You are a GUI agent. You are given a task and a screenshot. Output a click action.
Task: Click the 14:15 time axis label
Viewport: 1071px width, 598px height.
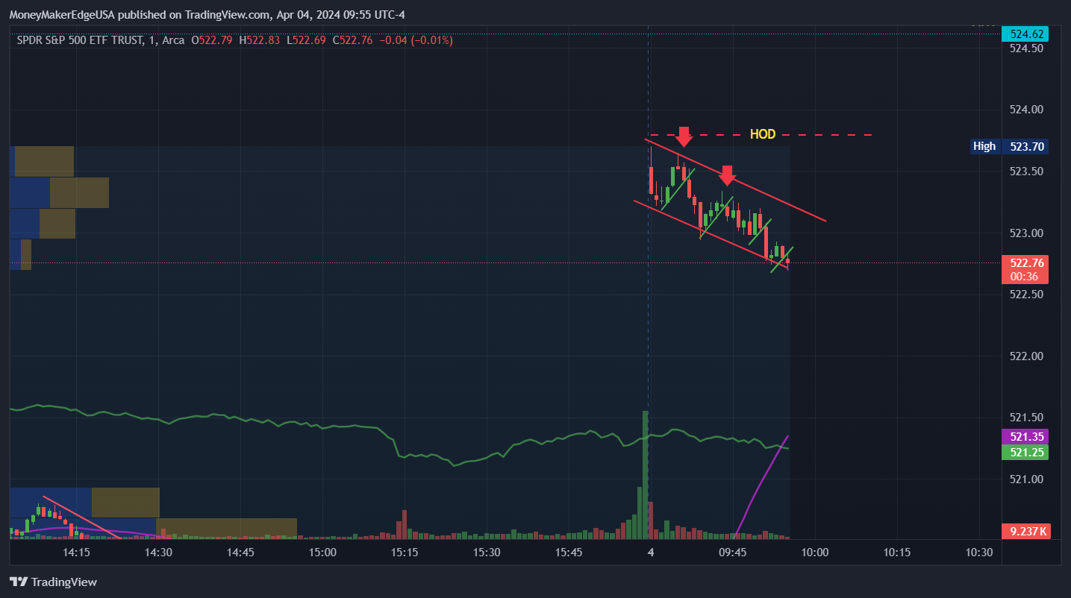76,553
